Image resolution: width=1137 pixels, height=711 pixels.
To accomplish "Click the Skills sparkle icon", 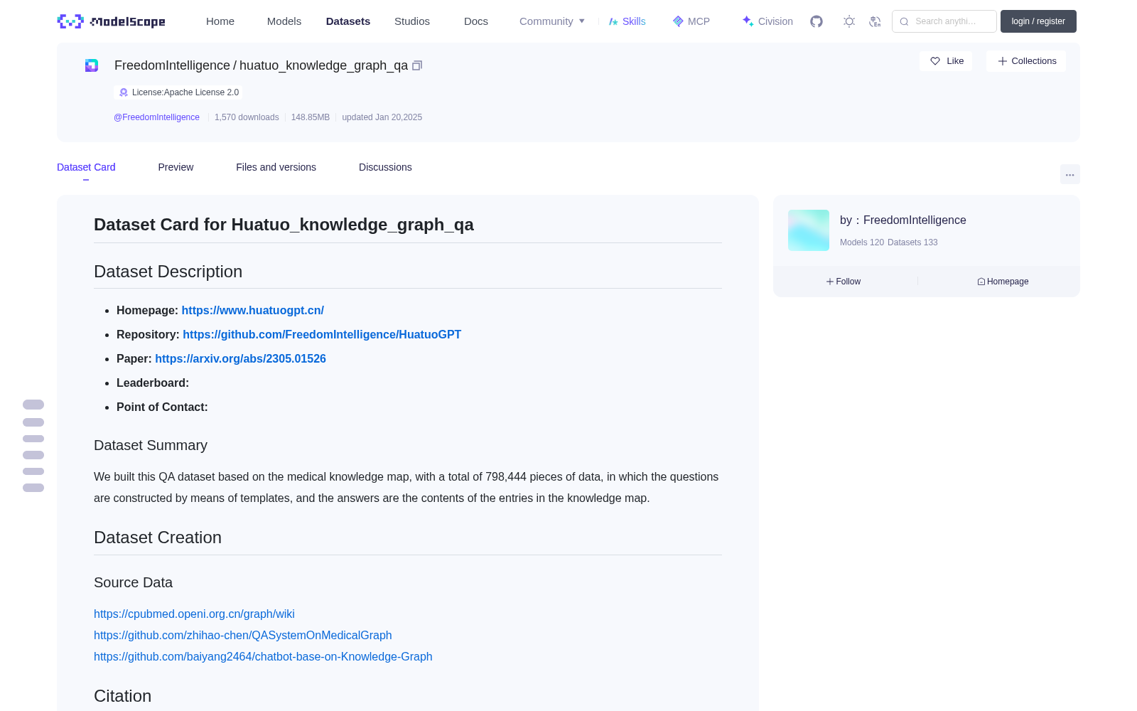I will point(613,21).
